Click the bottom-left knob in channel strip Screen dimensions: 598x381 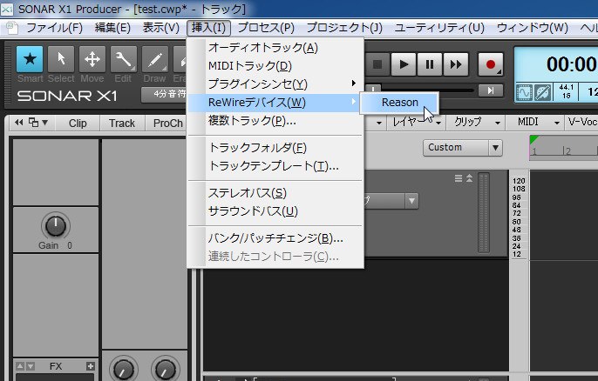pos(124,369)
